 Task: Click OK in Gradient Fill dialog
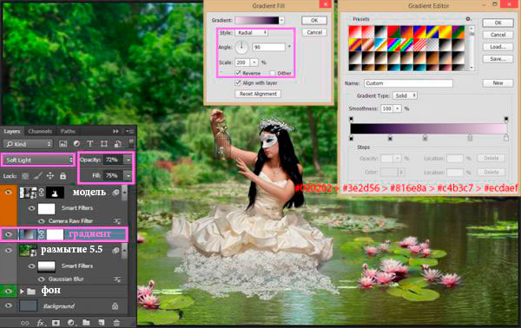click(x=314, y=20)
